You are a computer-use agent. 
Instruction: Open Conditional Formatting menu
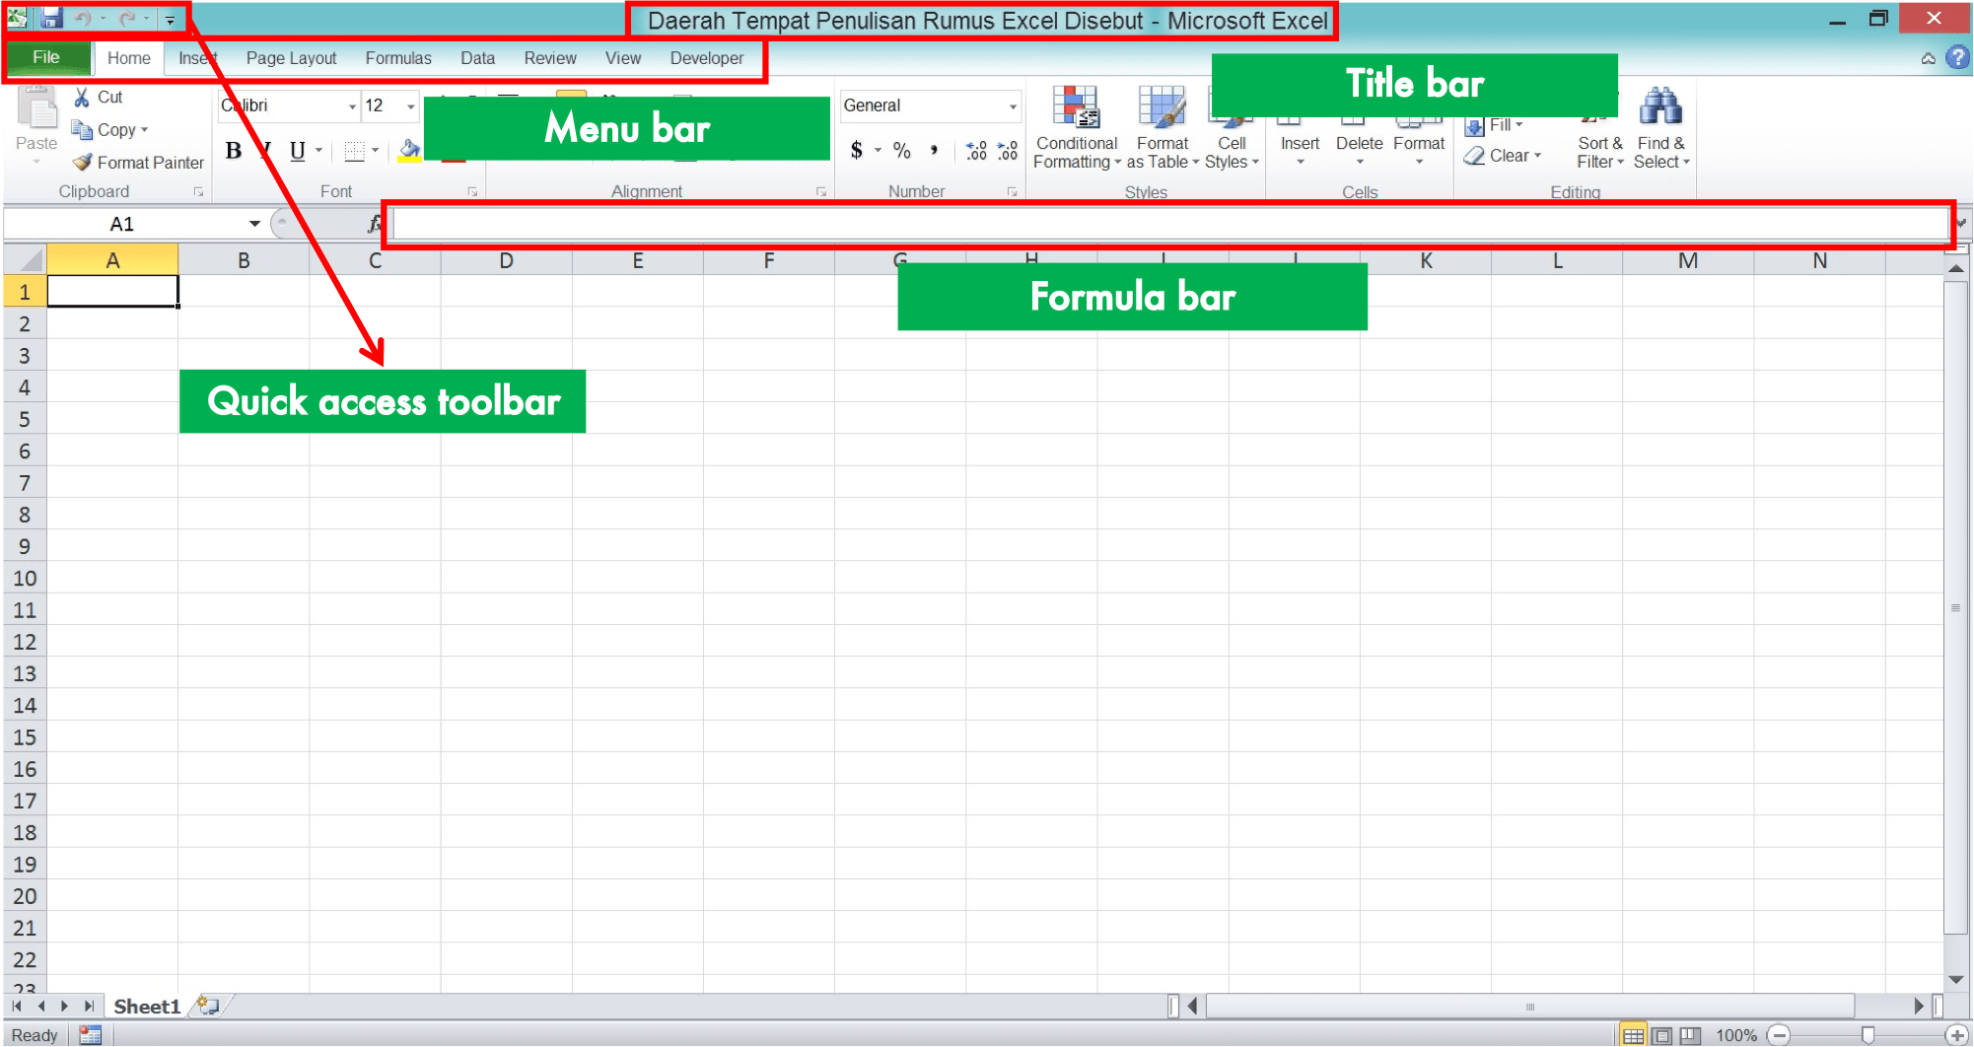pos(1077,128)
